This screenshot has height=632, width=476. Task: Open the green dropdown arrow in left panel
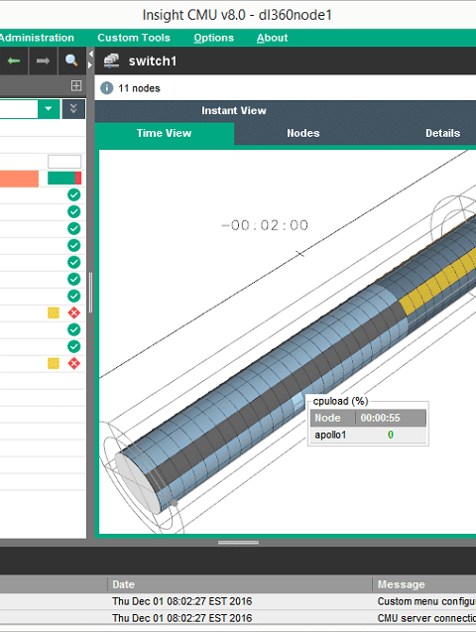(x=49, y=109)
